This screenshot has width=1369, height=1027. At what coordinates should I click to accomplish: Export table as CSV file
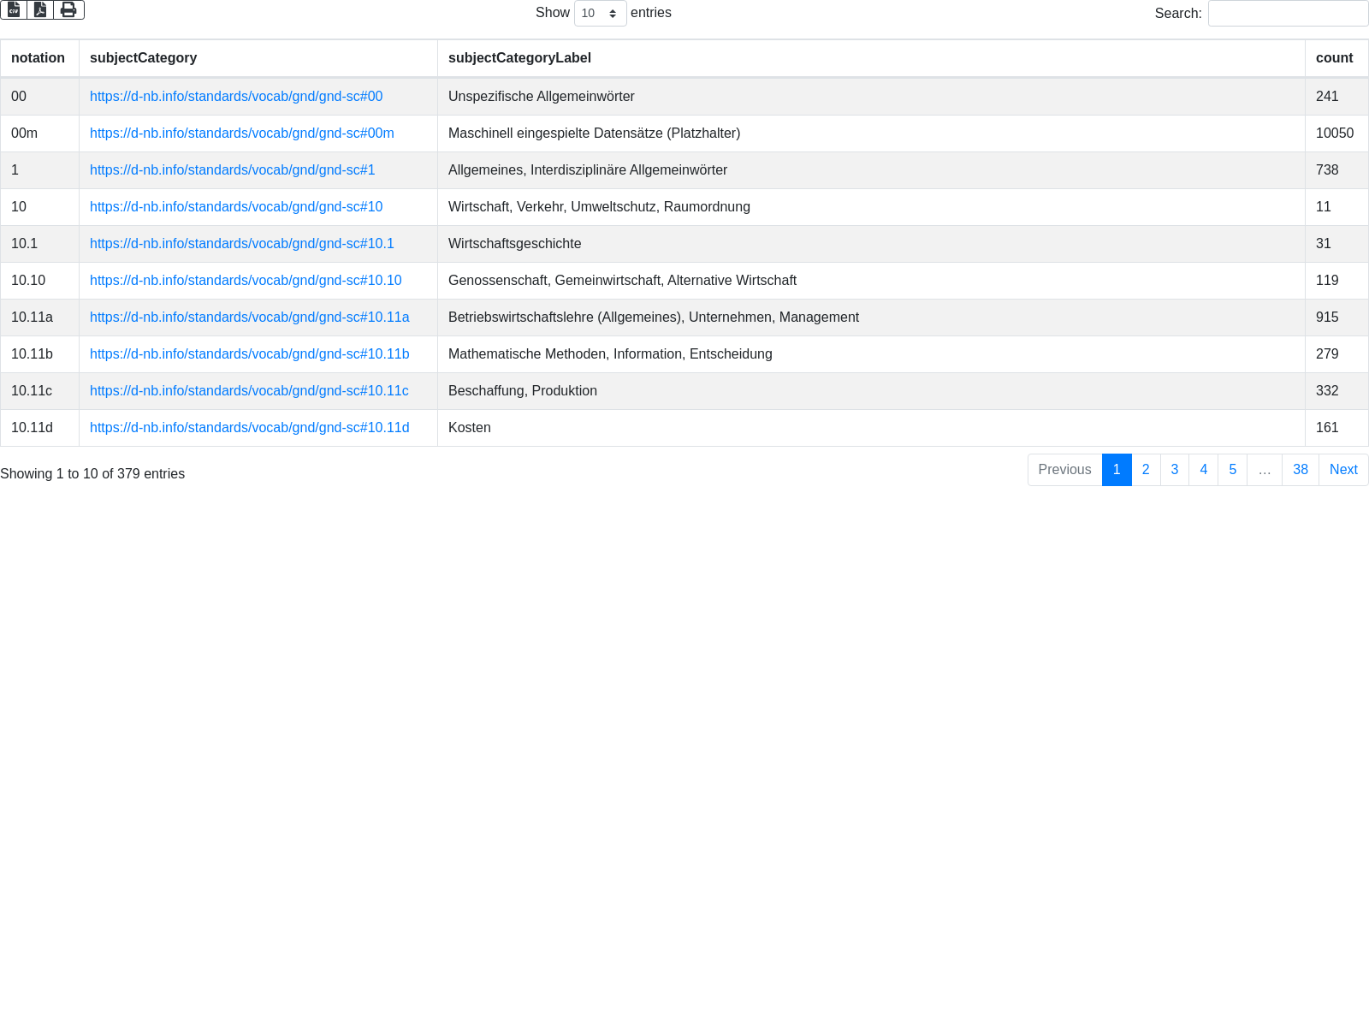[x=14, y=9]
